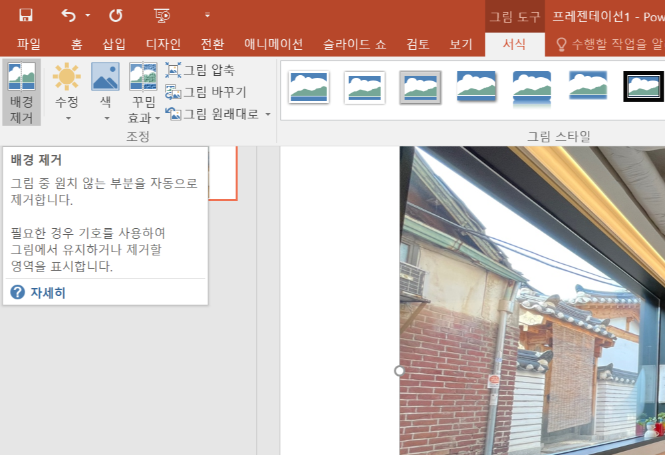Select the 애니메이션 tab
Viewport: 665px width, 455px height.
pos(273,44)
